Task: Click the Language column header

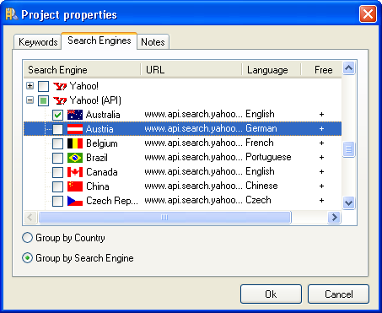Action: [x=272, y=70]
